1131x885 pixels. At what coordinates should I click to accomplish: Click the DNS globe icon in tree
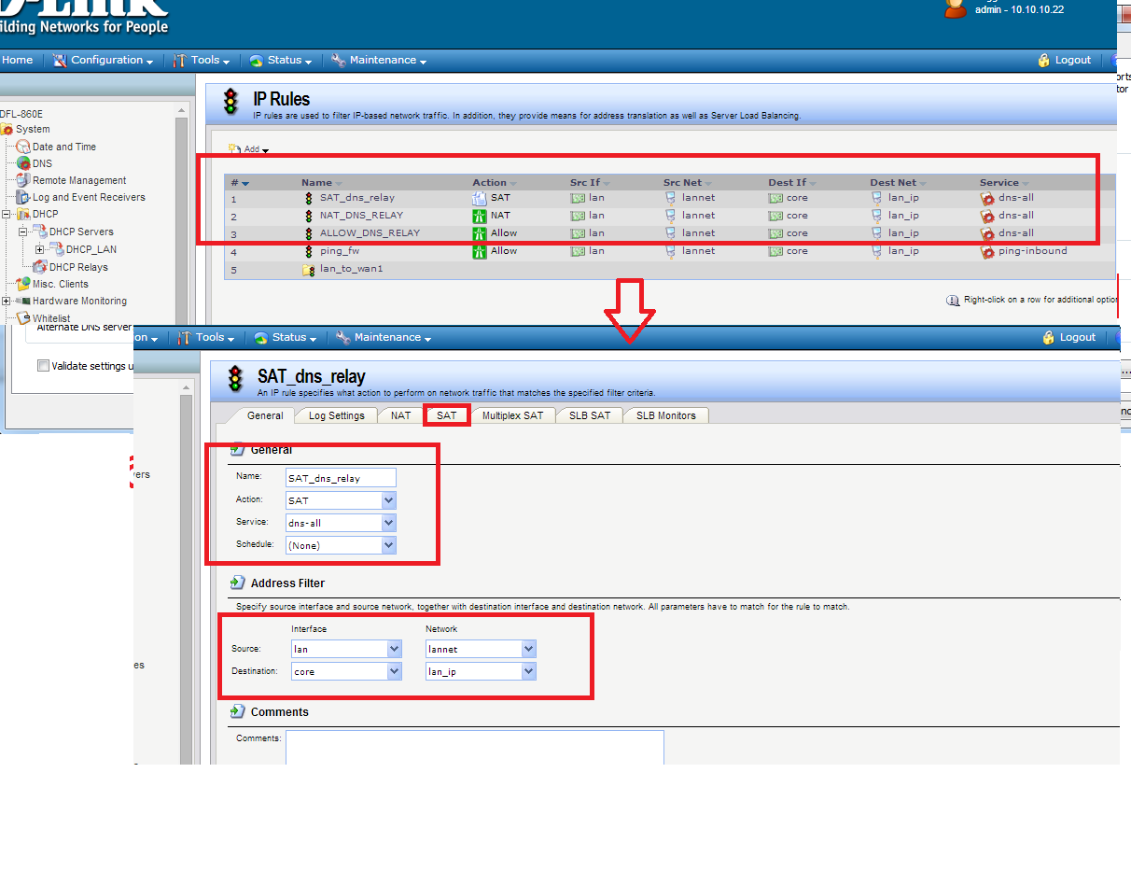(x=23, y=163)
